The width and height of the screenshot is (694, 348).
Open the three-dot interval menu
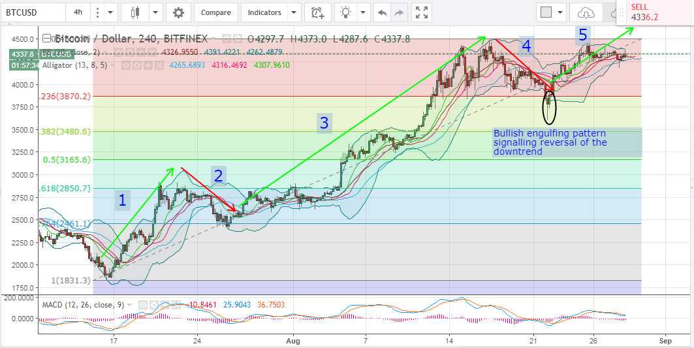point(97,12)
